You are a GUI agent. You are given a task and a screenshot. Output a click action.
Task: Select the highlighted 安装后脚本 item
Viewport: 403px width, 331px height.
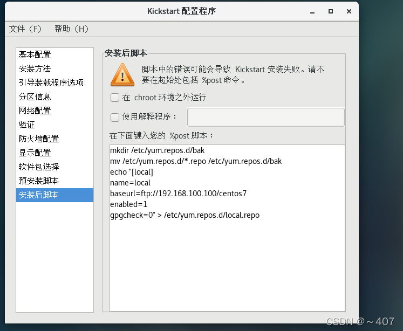pyautogui.click(x=54, y=195)
